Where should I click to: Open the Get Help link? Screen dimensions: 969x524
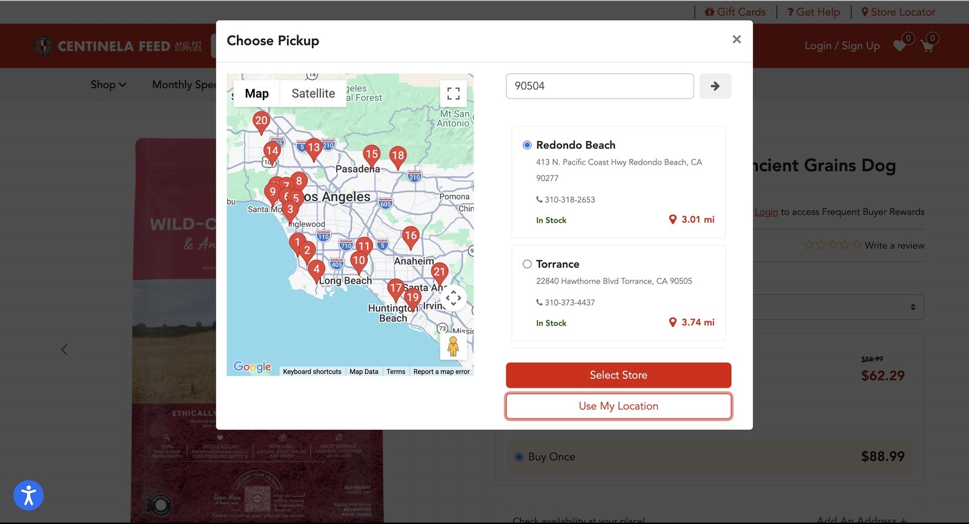813,12
